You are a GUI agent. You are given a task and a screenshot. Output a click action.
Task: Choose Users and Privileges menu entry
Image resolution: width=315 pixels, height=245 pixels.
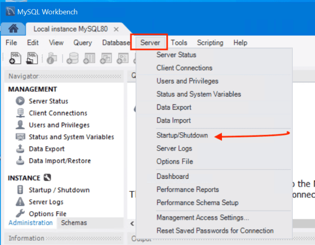pyautogui.click(x=187, y=81)
